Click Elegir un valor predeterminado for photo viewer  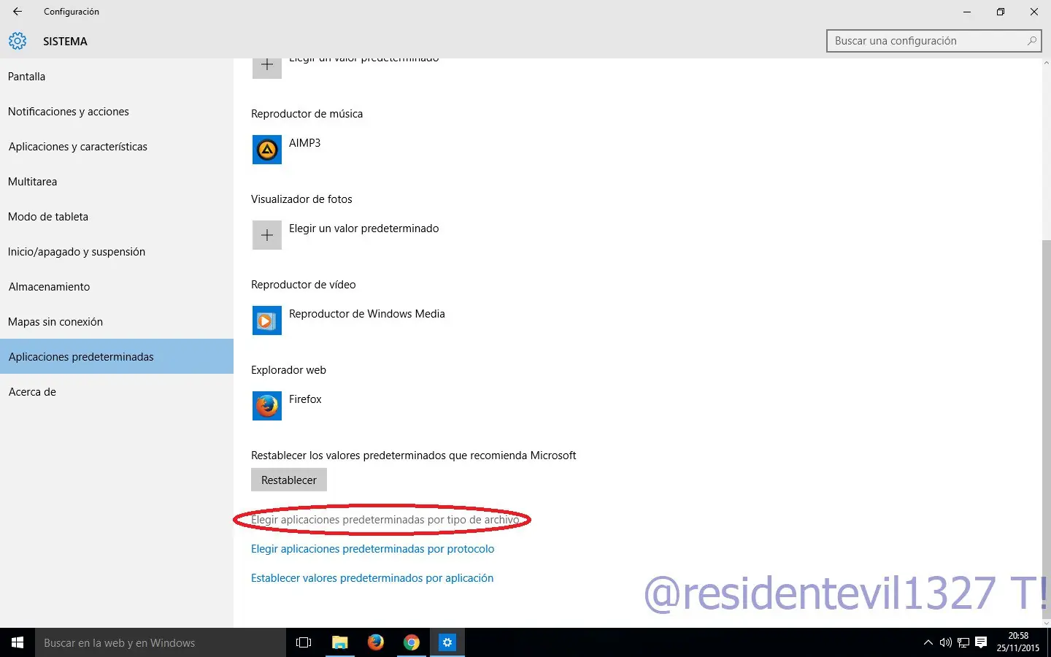(x=364, y=228)
